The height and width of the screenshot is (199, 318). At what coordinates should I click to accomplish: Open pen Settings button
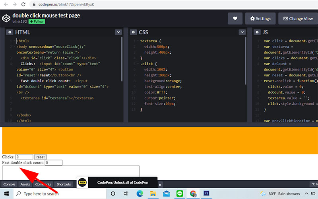[x=260, y=18]
